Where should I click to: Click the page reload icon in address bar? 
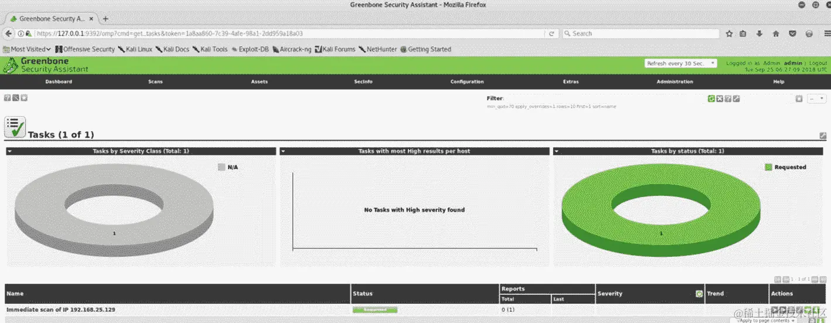click(551, 33)
